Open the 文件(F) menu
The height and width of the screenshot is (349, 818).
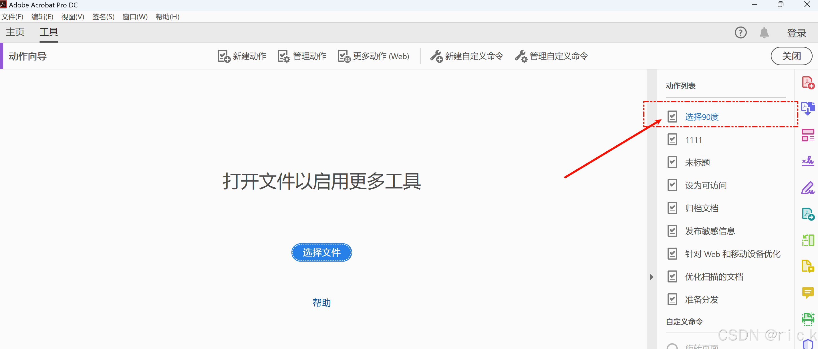click(12, 17)
